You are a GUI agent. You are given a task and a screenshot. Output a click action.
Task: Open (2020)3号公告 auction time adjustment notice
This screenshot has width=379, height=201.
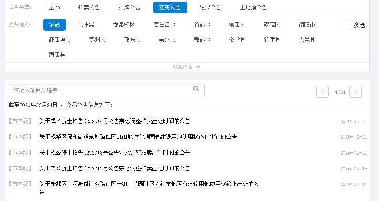[115, 153]
